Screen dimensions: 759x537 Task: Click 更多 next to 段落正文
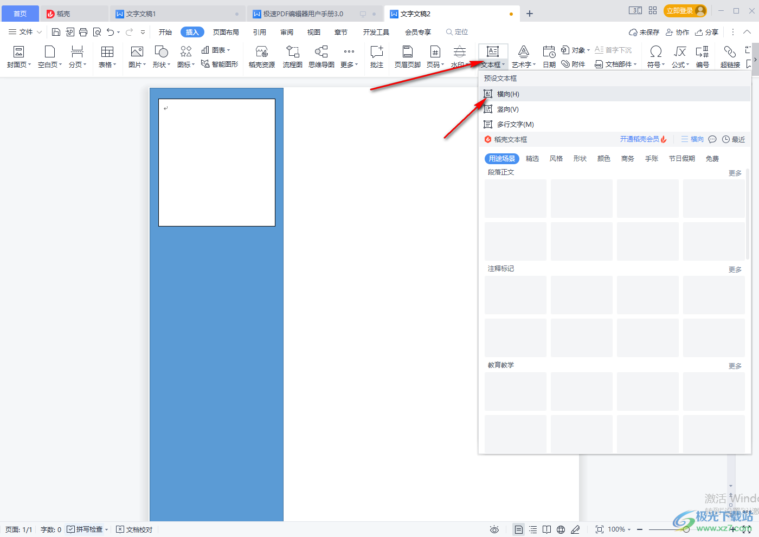735,173
